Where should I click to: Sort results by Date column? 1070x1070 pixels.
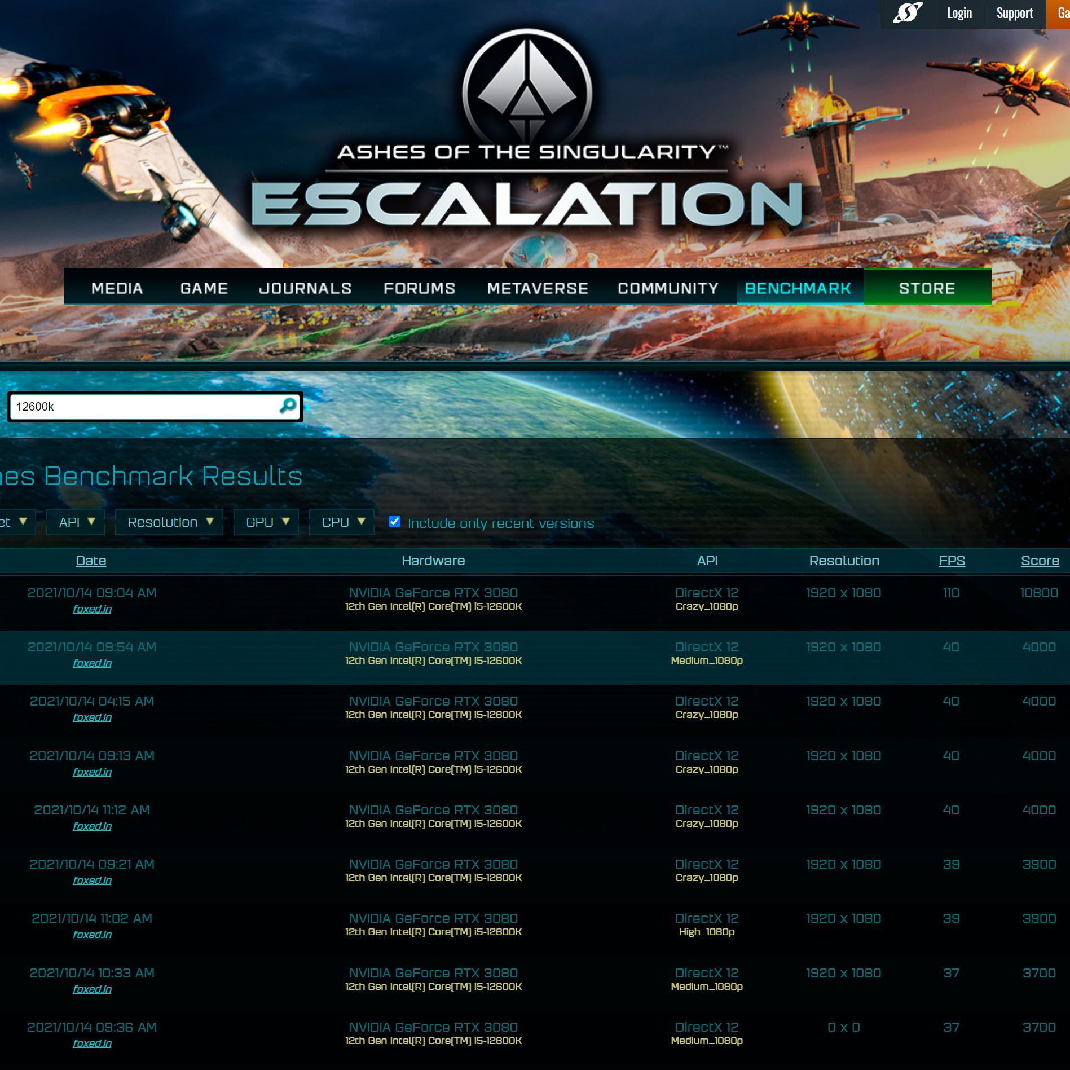[x=91, y=561]
